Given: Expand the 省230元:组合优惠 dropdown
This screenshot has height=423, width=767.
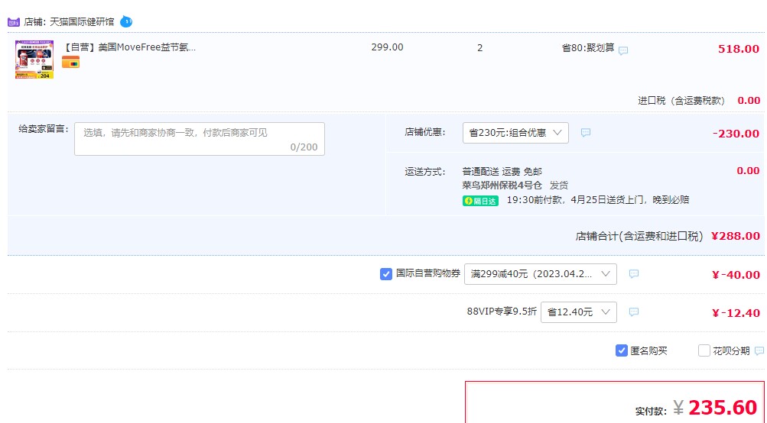Looking at the screenshot, I should coord(515,133).
